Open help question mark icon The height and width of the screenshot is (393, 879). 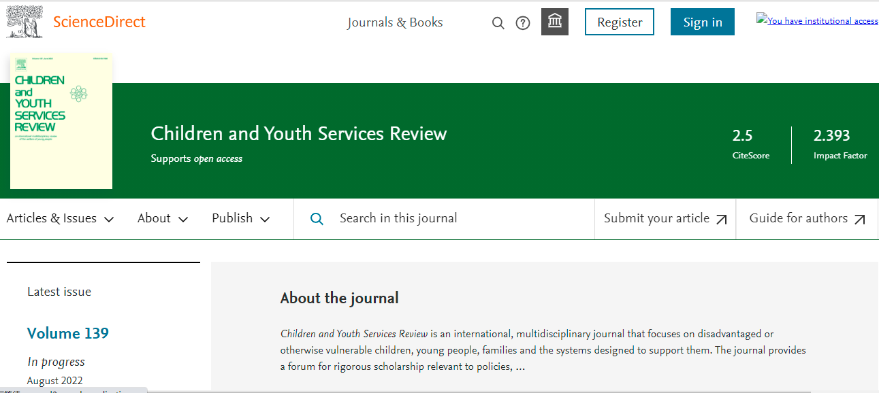[523, 23]
